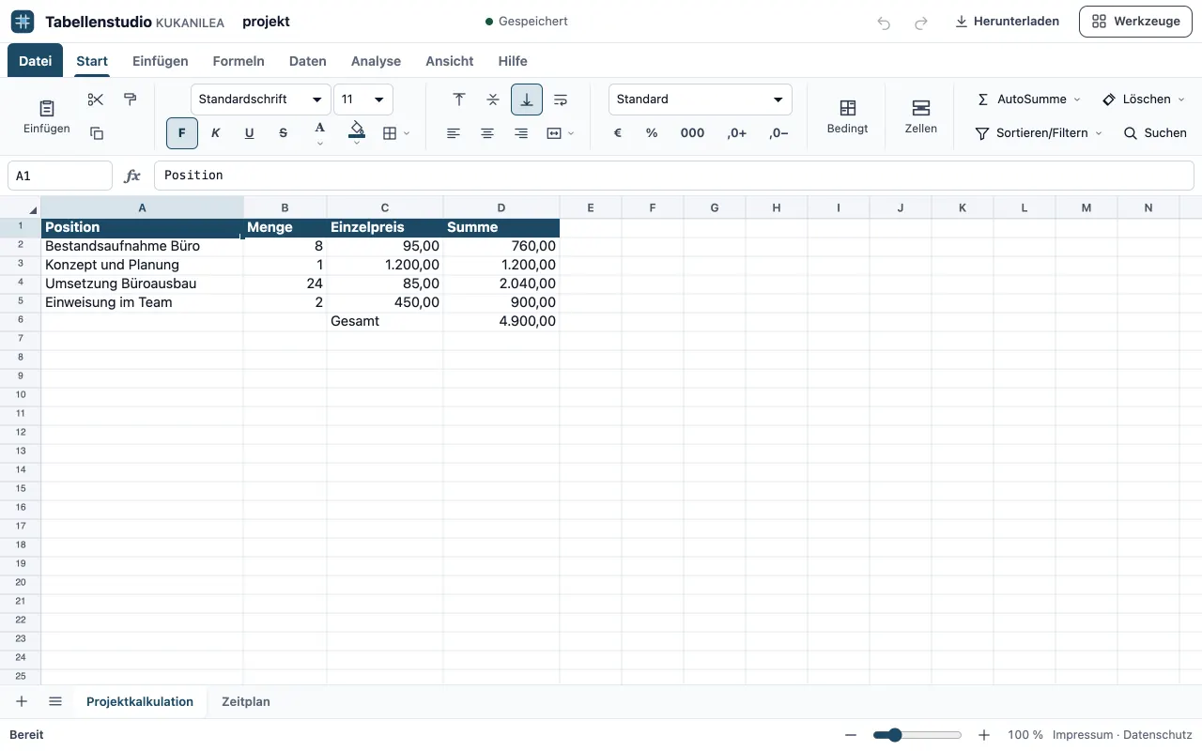
Task: Click the text wrap icon
Action: tap(561, 100)
